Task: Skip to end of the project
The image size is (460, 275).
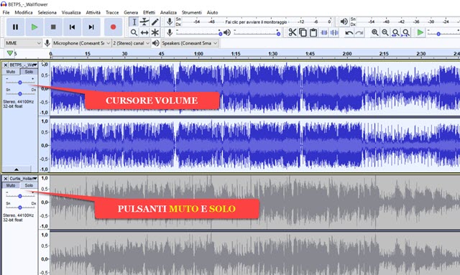Action: coord(91,27)
